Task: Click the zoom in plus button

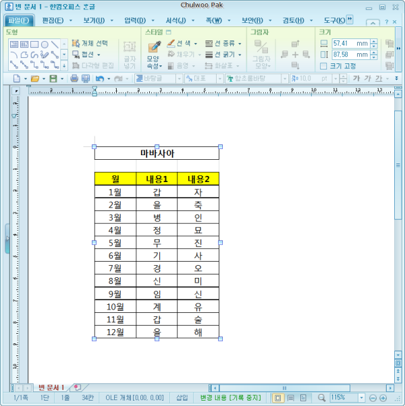Action: (383, 398)
